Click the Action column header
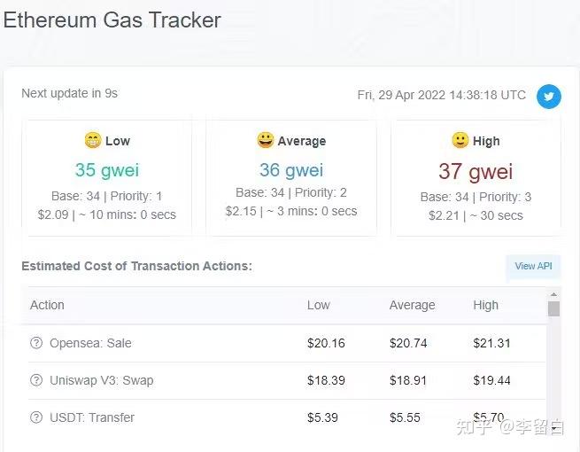The width and height of the screenshot is (580, 452). pos(47,305)
